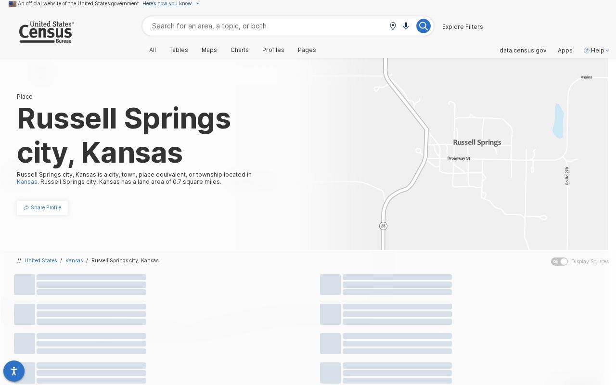Click the share arrow icon in Share Profile
The height and width of the screenshot is (385, 616).
coord(26,208)
